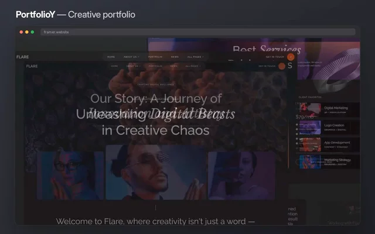The image size is (375, 234).
Task: Click GET IN TOUCH in the lower navbar
Action: tap(267, 66)
